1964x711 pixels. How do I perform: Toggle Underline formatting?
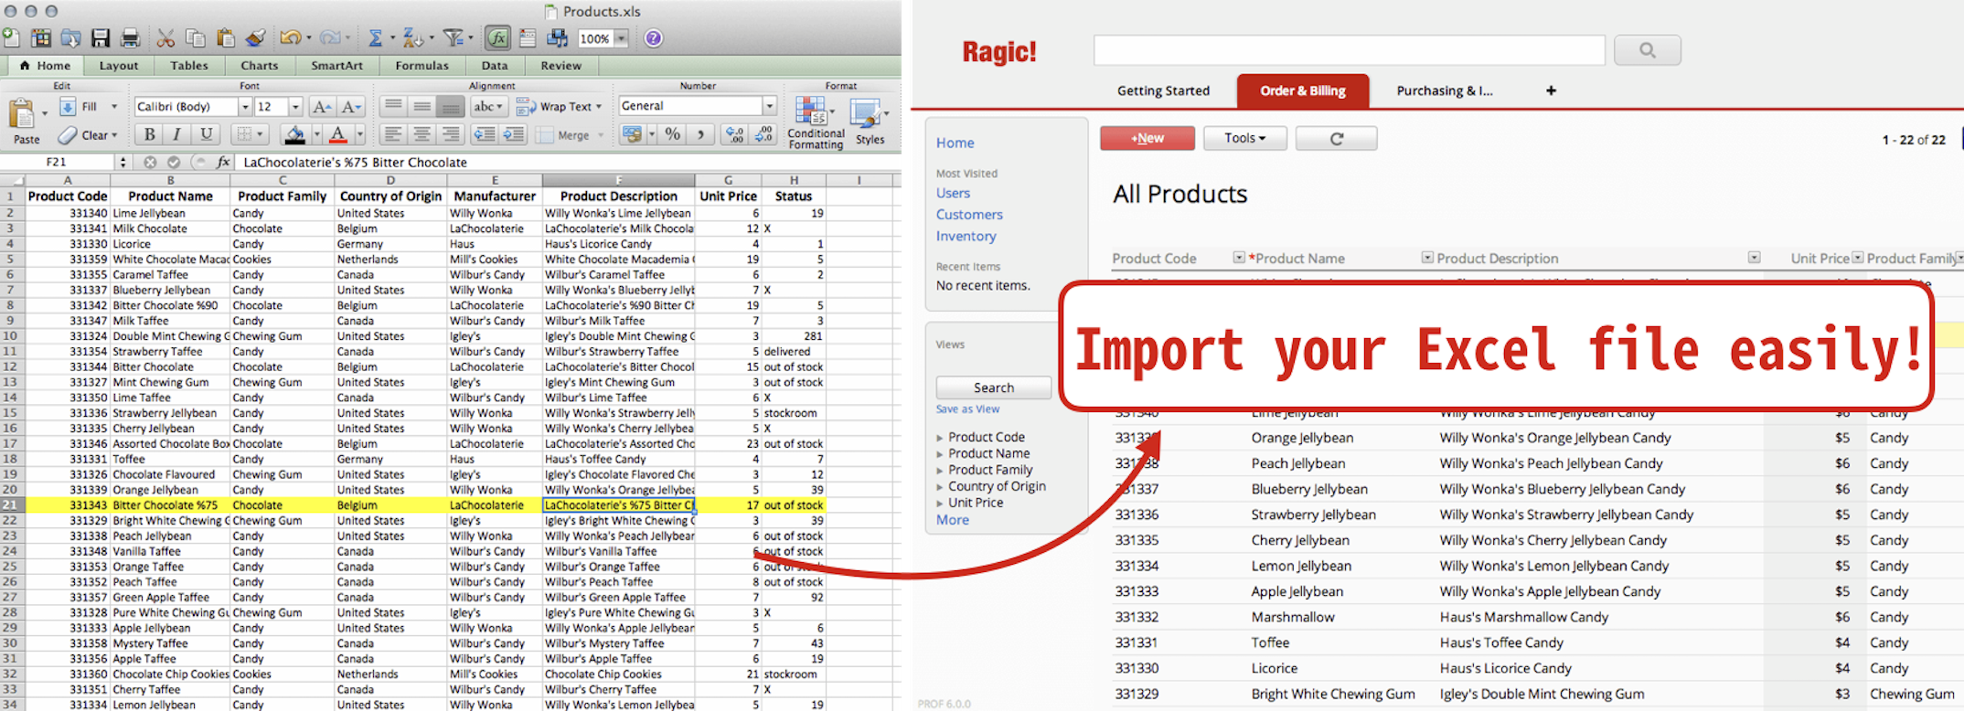[206, 134]
